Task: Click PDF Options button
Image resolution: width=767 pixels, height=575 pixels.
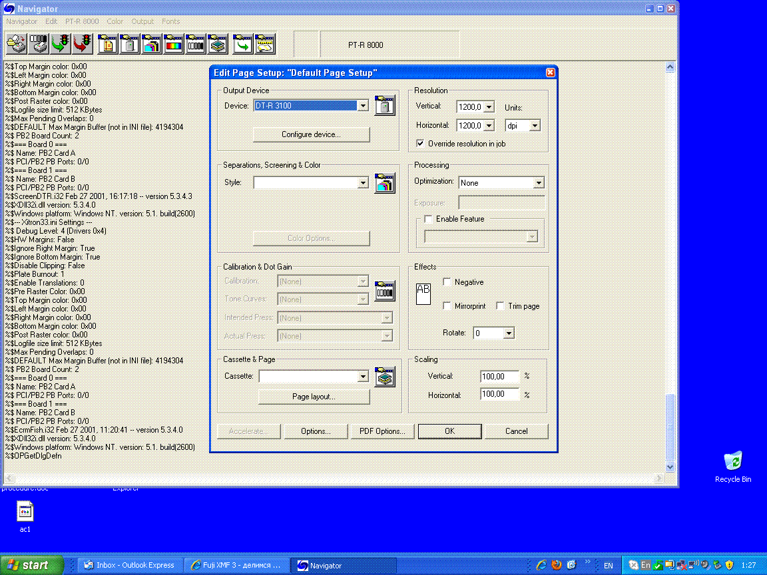Action: pos(382,431)
